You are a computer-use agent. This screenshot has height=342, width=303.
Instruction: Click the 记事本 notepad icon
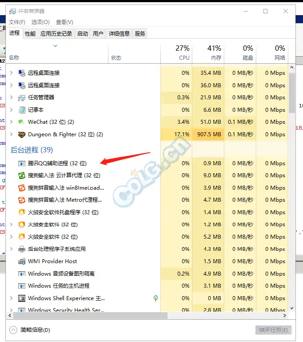tap(22, 110)
